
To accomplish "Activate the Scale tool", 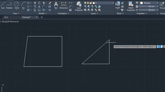I will [x=39, y=10].
